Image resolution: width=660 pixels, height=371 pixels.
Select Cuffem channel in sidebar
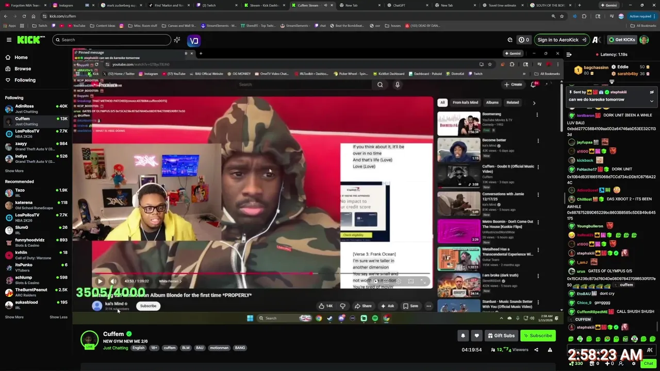pyautogui.click(x=35, y=121)
